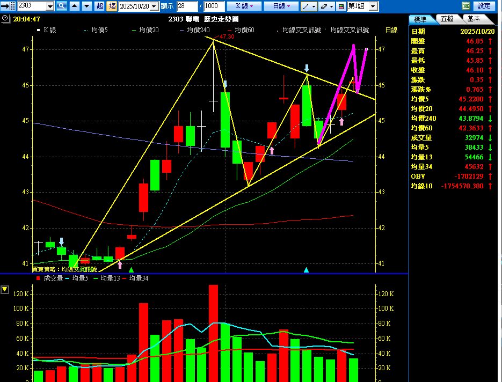Open the date picker dropdown arrow

tap(154, 6)
